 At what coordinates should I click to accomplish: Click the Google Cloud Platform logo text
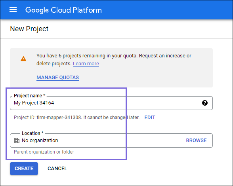click(63, 10)
